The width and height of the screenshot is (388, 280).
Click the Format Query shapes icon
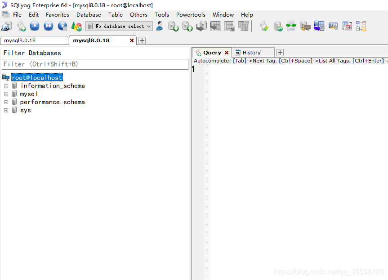click(76, 26)
